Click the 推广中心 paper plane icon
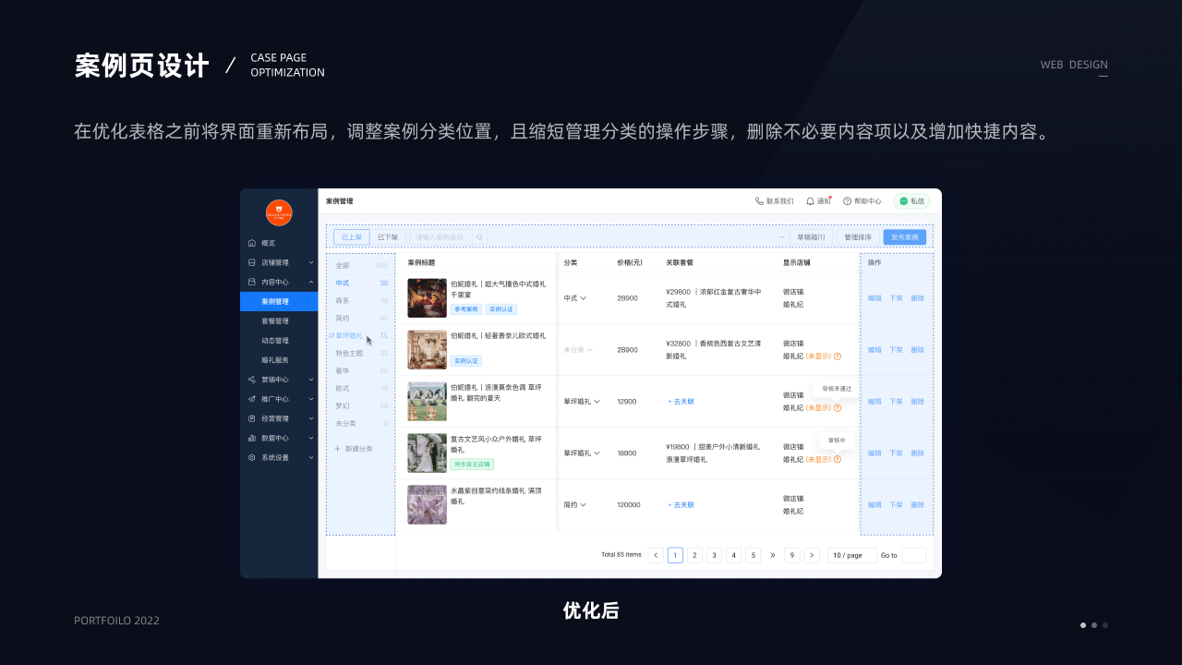The width and height of the screenshot is (1182, 665). (x=252, y=399)
